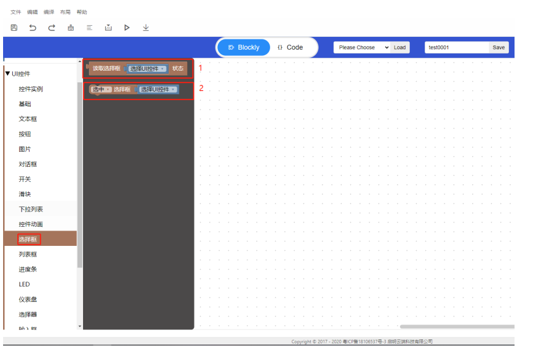Run the program with play icon

[127, 28]
